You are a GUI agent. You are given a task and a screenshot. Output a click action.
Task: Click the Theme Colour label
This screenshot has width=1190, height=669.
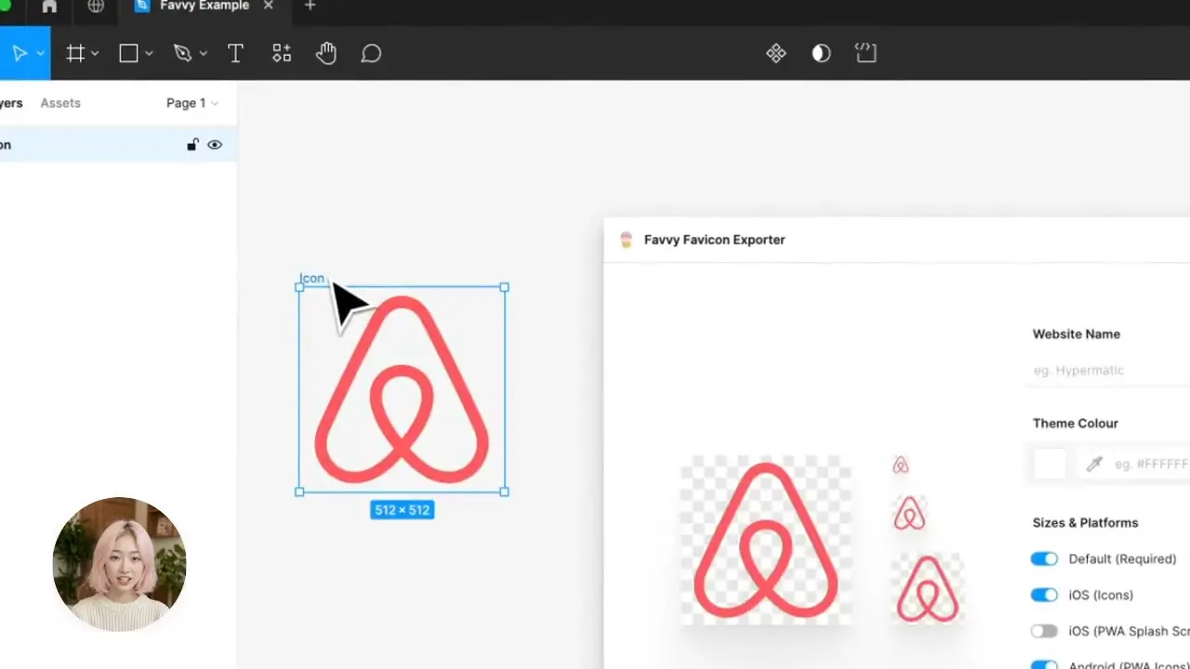1076,423
